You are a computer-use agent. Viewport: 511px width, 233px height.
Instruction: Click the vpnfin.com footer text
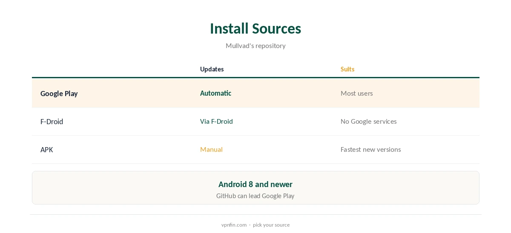coord(234,225)
